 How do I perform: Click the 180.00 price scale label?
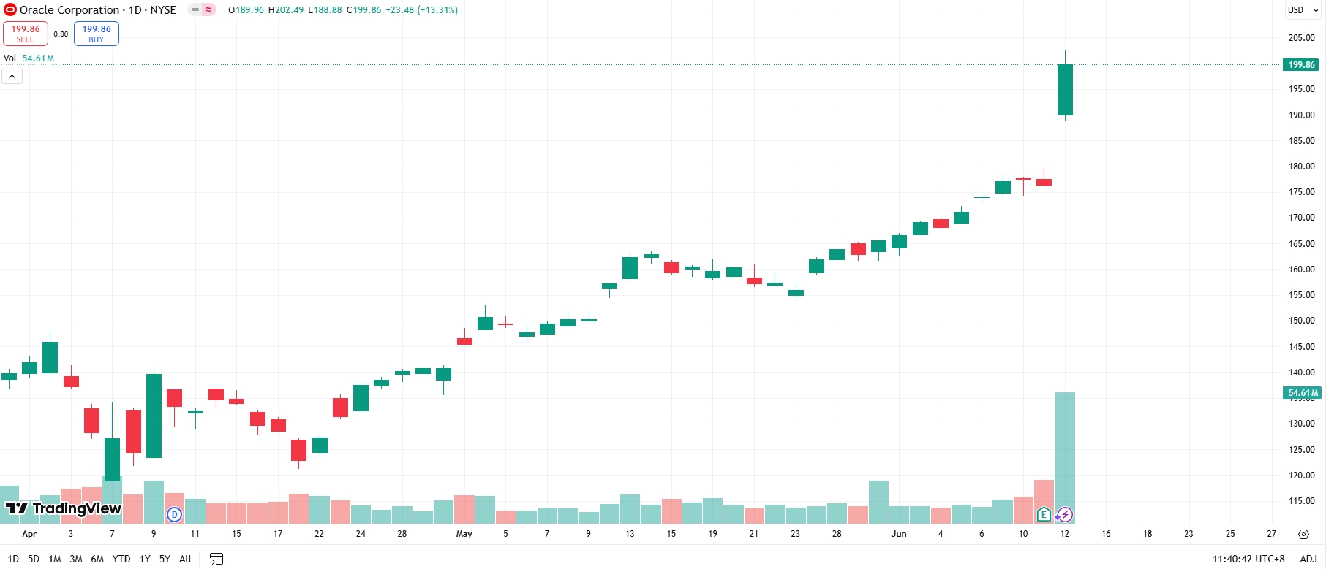[x=1302, y=167]
